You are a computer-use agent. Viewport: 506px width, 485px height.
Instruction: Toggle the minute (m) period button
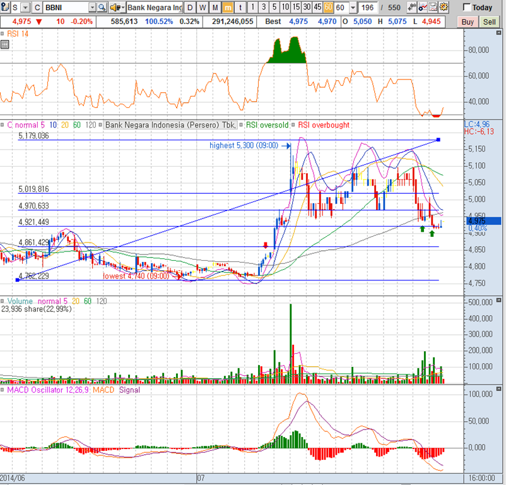pos(228,7)
